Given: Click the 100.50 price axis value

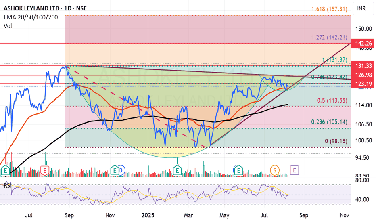Looking at the screenshot, I should click(363, 140).
